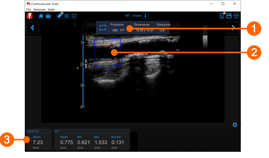Image resolution: width=269 pixels, height=158 pixels.
Task: Click the Rotazione value field
Action: (162, 30)
